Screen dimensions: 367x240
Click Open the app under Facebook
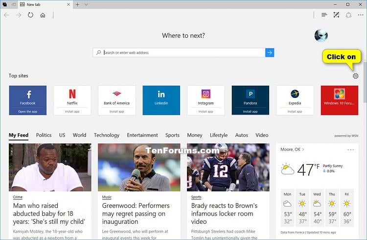click(x=27, y=112)
